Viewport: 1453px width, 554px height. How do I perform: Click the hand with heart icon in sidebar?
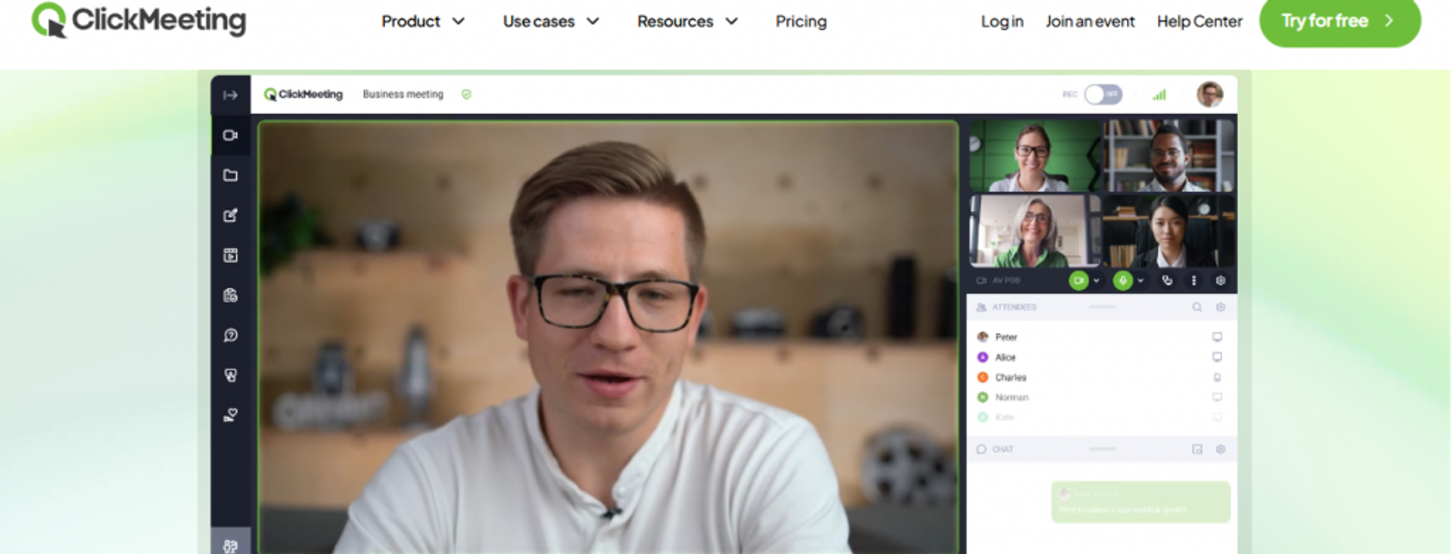[231, 415]
